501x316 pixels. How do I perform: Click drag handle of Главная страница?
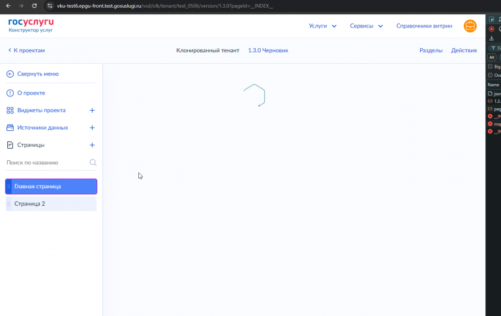(x=8, y=186)
